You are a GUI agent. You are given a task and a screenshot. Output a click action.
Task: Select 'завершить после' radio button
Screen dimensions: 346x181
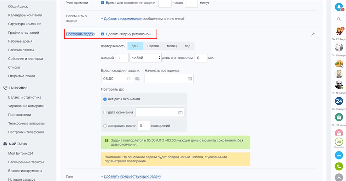coord(105,126)
